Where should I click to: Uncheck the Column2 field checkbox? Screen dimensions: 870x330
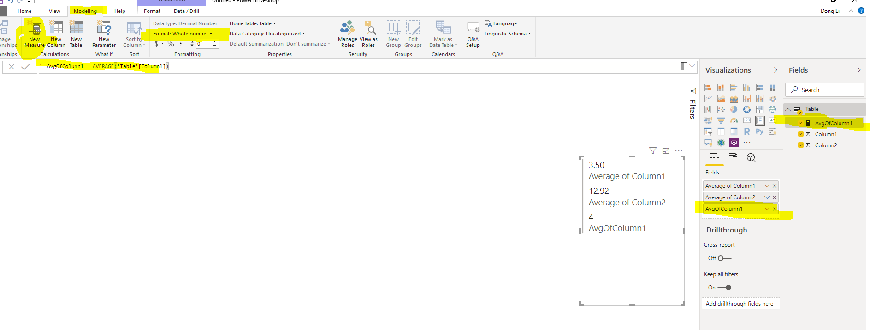[801, 145]
